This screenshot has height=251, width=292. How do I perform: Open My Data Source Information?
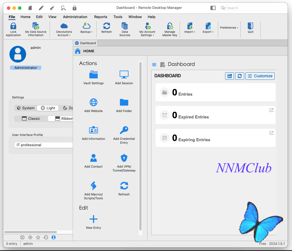(36, 29)
